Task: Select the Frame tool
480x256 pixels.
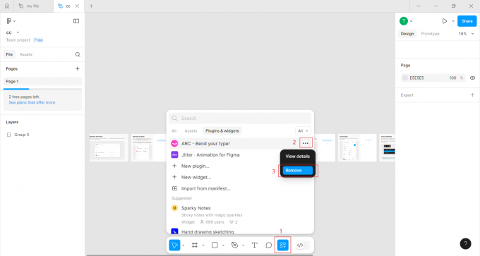Action: [x=194, y=245]
